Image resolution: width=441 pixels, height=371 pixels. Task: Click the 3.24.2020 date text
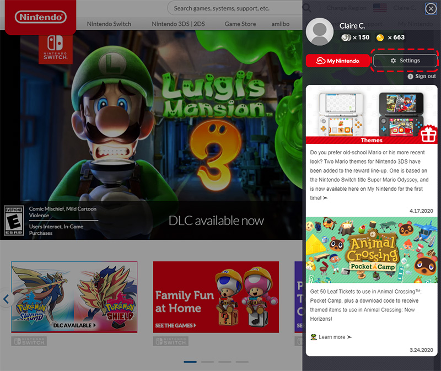421,350
